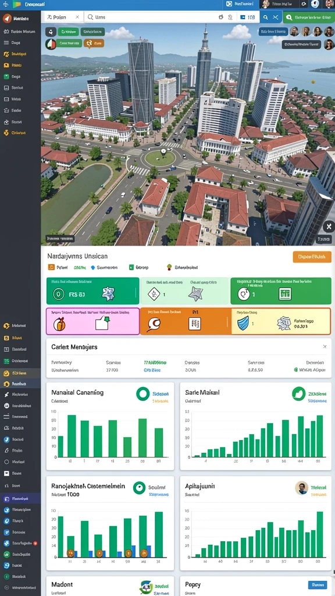Click the green search button in the top bar
Image resolution: width=335 pixels, height=596 pixels.
309,17
